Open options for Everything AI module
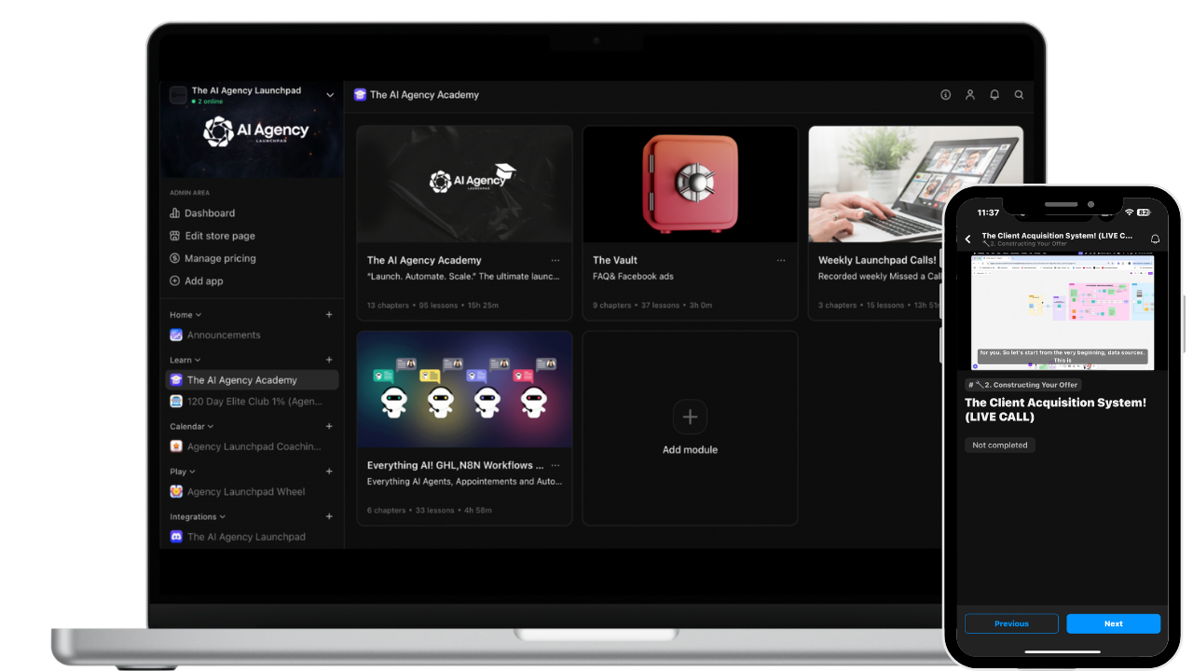Image resolution: width=1193 pixels, height=671 pixels. tap(555, 465)
